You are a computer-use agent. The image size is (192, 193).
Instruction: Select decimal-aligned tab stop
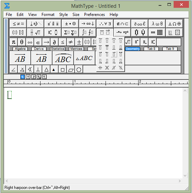click(44, 77)
